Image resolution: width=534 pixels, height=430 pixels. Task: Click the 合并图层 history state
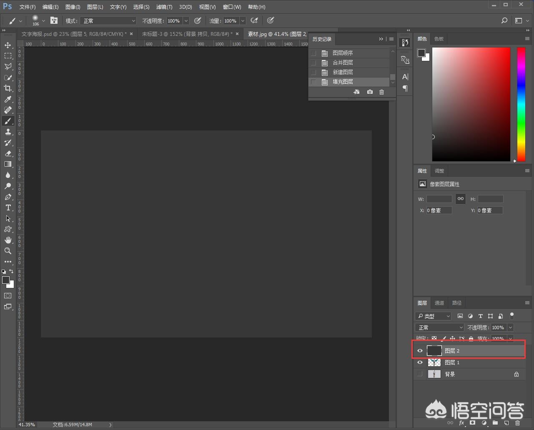click(343, 62)
